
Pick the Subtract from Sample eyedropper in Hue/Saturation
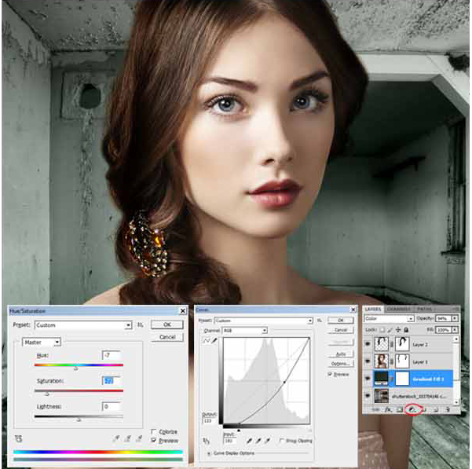tap(139, 438)
